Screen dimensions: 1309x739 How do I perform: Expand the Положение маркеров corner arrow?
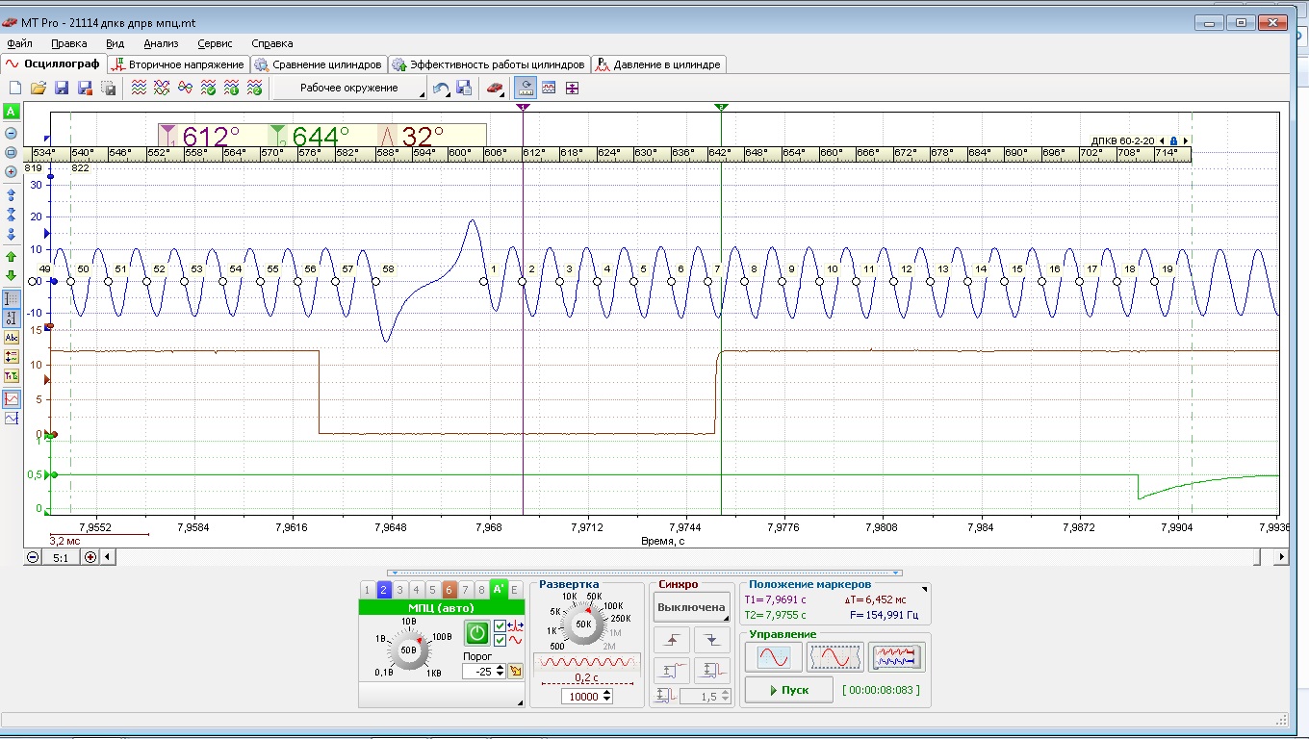pos(925,589)
